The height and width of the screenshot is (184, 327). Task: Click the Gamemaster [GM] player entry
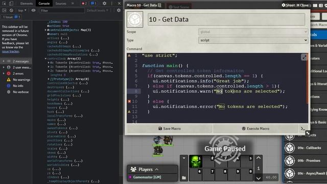pyautogui.click(x=147, y=177)
